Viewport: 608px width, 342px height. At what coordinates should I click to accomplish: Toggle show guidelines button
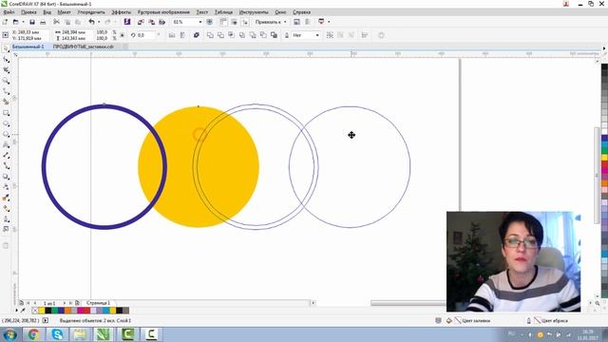245,22
